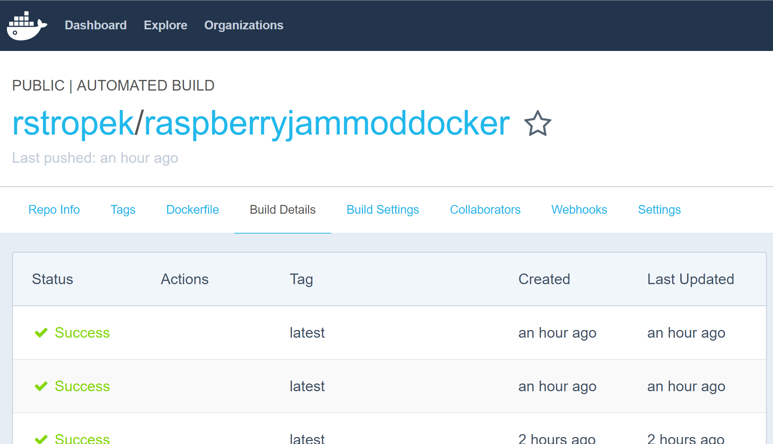The height and width of the screenshot is (444, 773).
Task: Click the 'latest' tag in second row
Action: coord(307,386)
